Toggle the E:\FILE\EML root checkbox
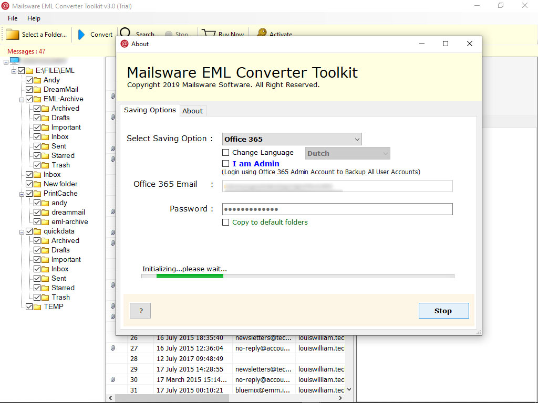The image size is (538, 403). tap(21, 71)
